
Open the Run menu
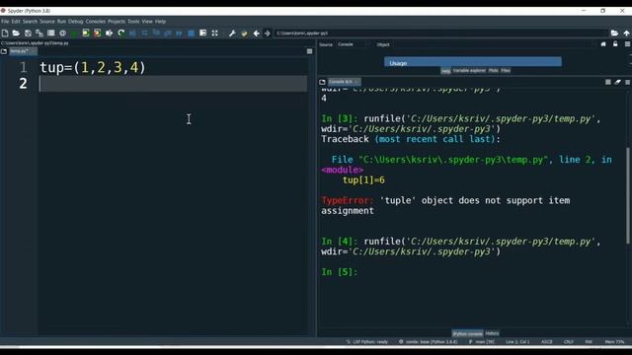61,22
